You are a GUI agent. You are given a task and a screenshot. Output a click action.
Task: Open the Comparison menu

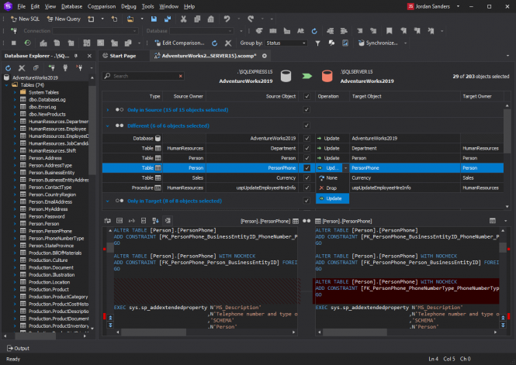tap(102, 6)
